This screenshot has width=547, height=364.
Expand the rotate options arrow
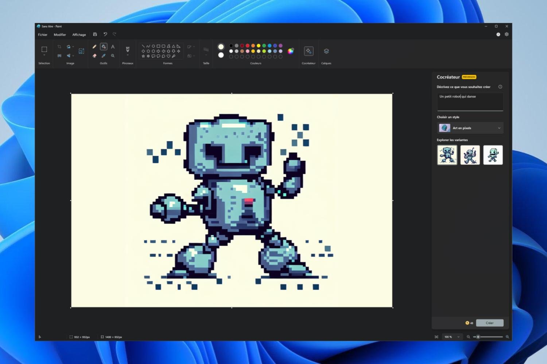[x=73, y=47]
